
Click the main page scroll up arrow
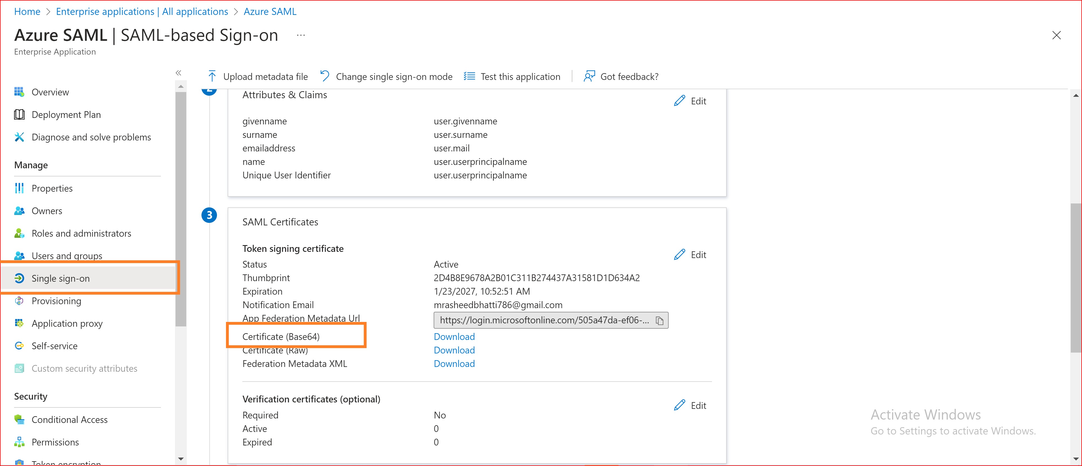click(1076, 96)
